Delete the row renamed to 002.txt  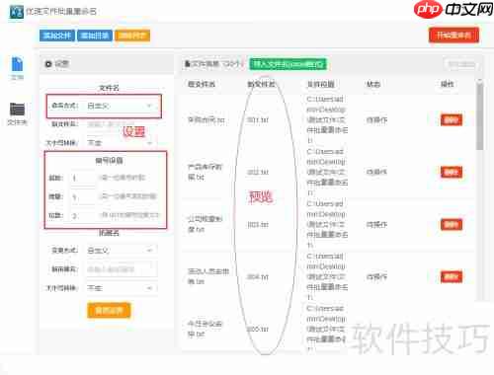pos(452,172)
